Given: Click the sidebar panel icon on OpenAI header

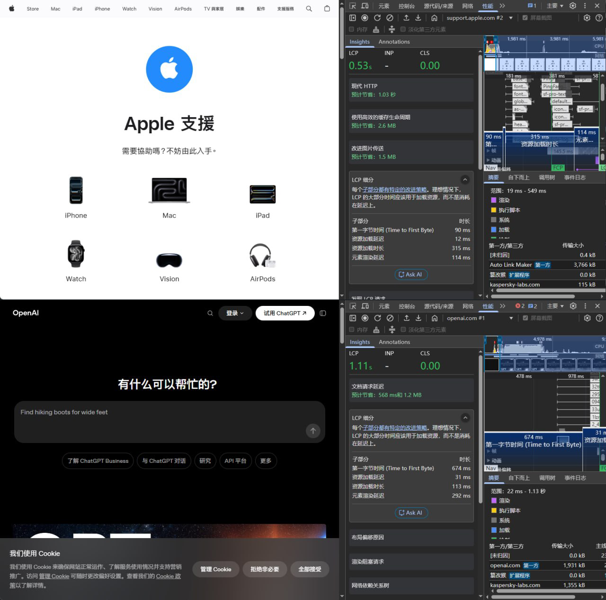Looking at the screenshot, I should 323,313.
